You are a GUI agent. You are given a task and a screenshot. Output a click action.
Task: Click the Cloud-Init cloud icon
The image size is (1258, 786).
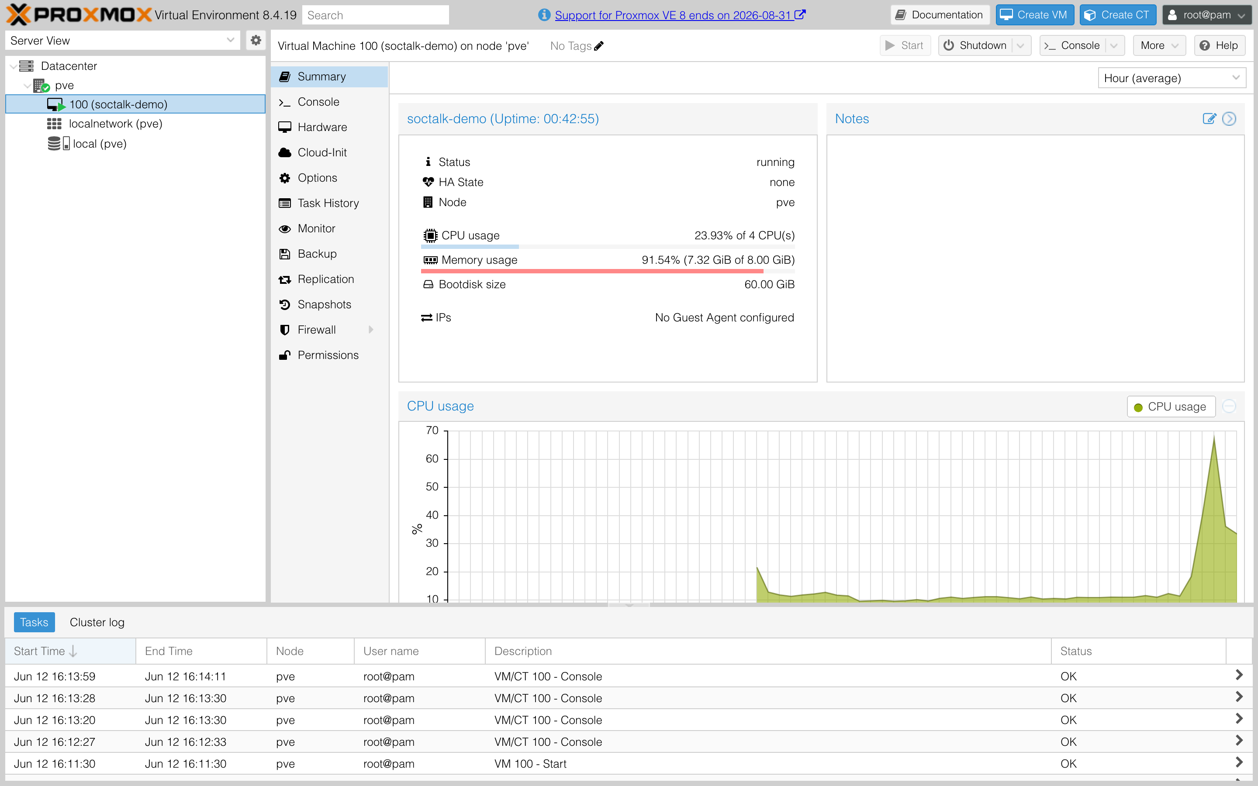284,152
